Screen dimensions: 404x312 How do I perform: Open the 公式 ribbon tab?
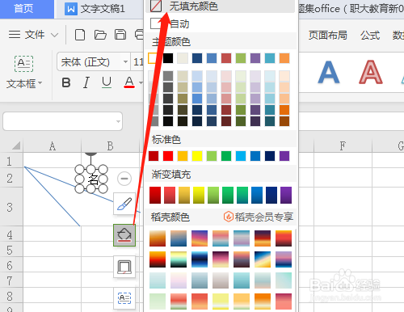point(370,35)
